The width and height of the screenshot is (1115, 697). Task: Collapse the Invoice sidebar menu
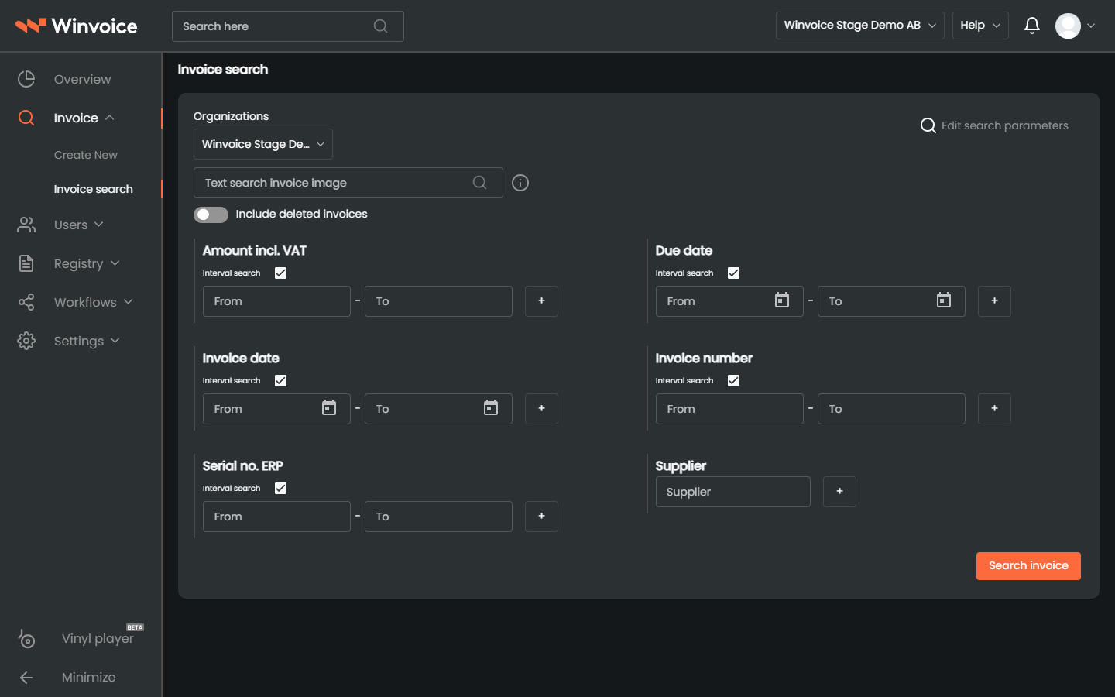tap(109, 118)
